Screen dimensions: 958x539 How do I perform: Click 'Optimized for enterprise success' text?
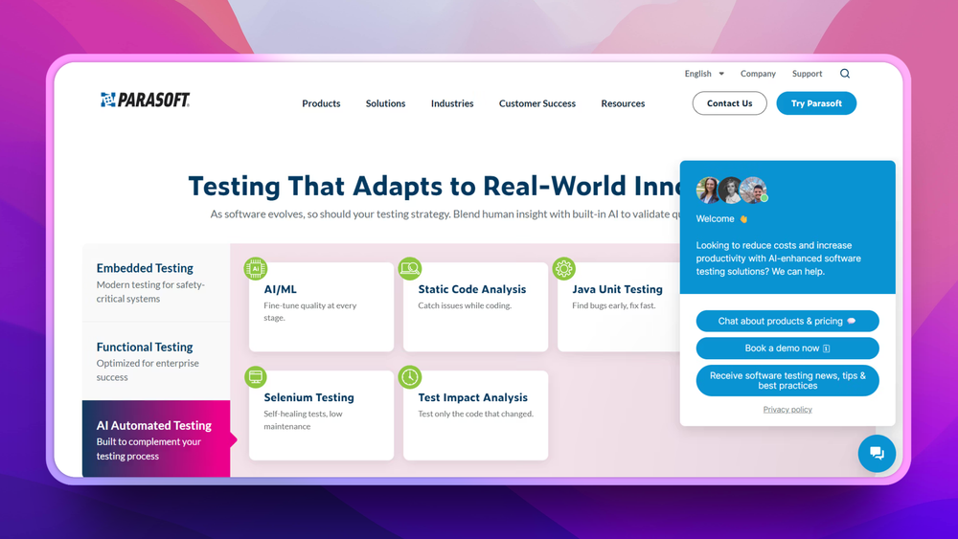tap(148, 370)
